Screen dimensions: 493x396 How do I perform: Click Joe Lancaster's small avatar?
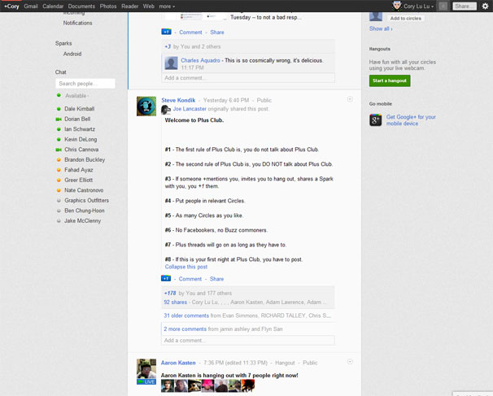[166, 110]
